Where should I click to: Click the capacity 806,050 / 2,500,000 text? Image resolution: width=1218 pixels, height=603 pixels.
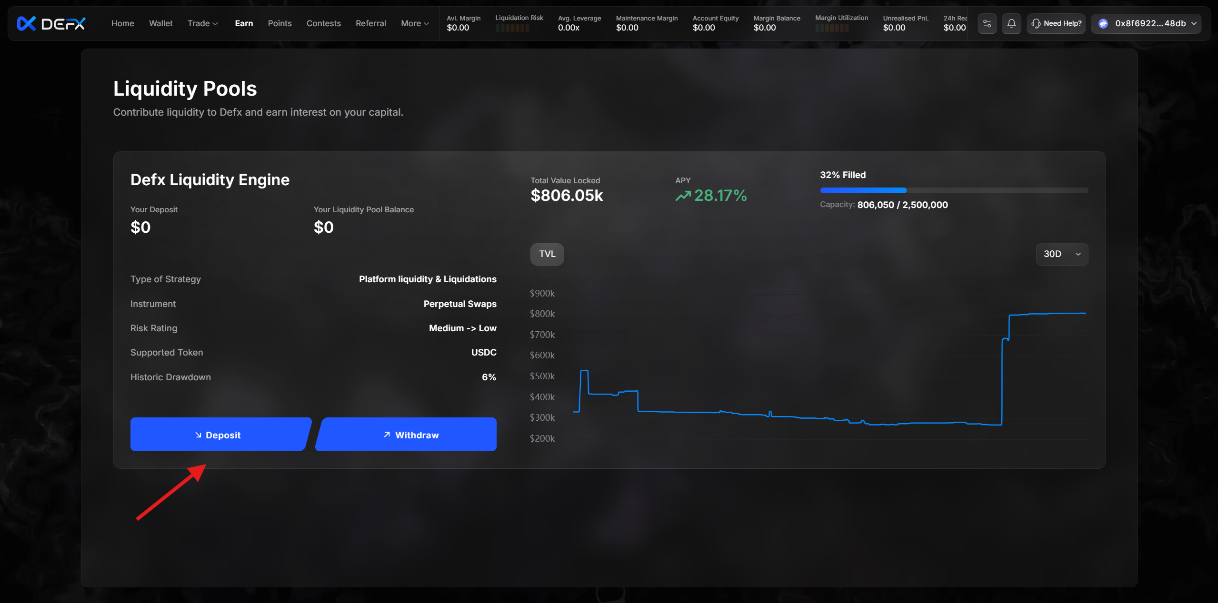pos(902,205)
